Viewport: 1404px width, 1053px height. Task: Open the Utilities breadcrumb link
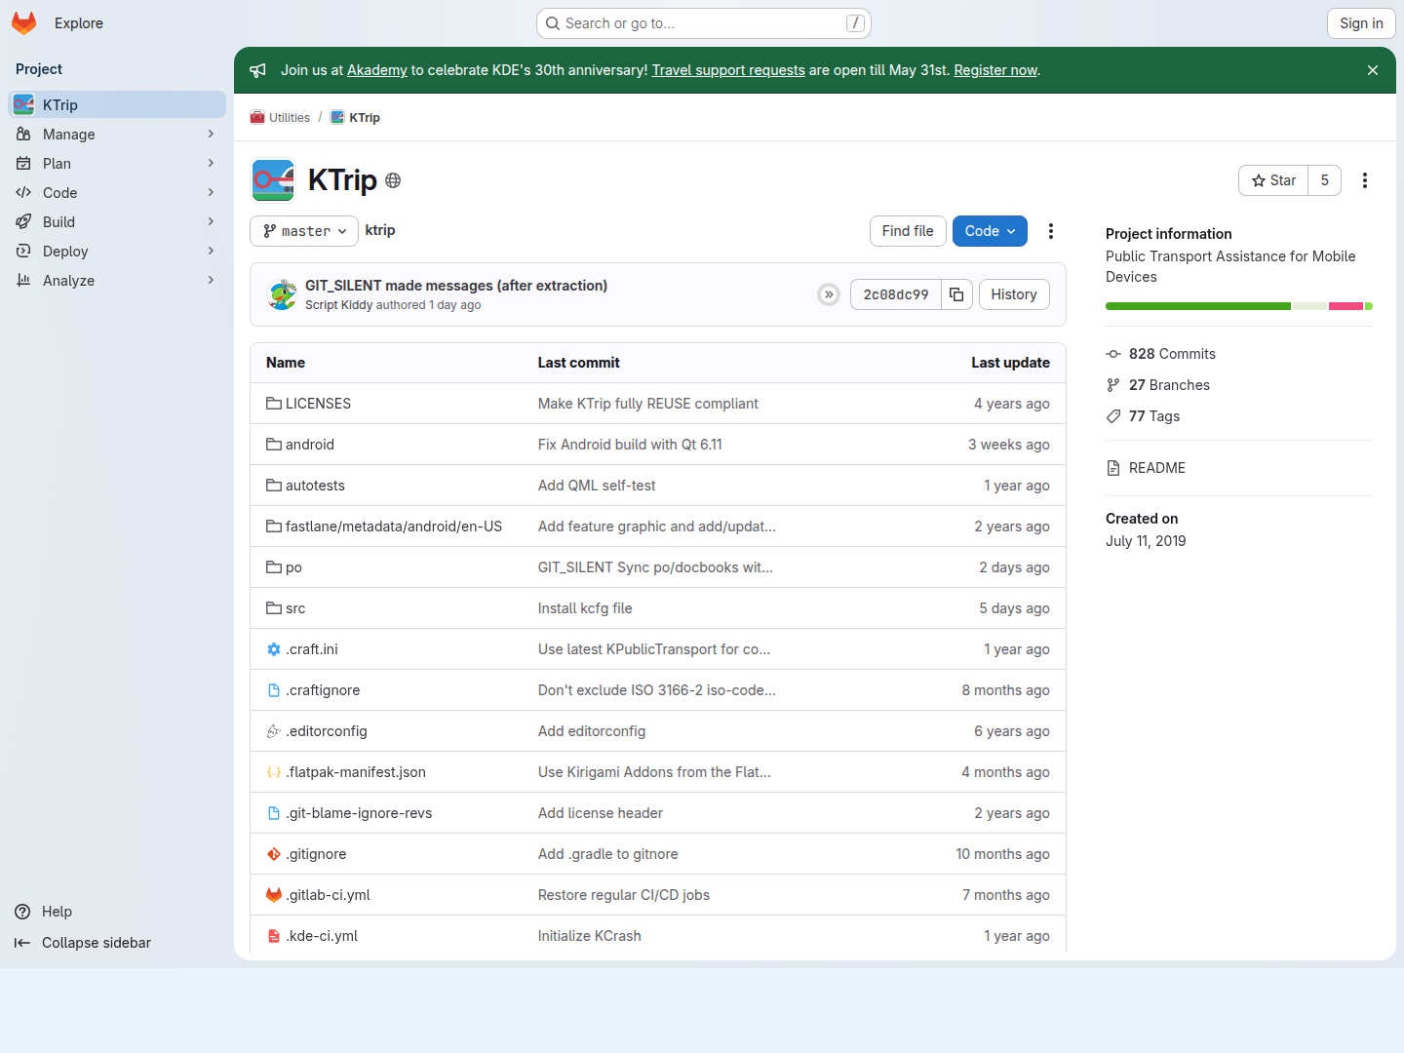point(290,117)
